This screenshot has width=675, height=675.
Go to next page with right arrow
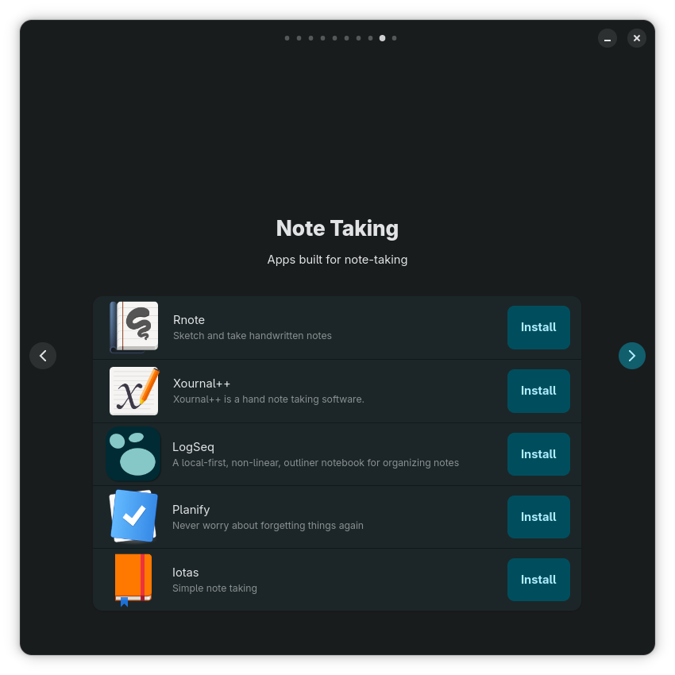click(631, 356)
